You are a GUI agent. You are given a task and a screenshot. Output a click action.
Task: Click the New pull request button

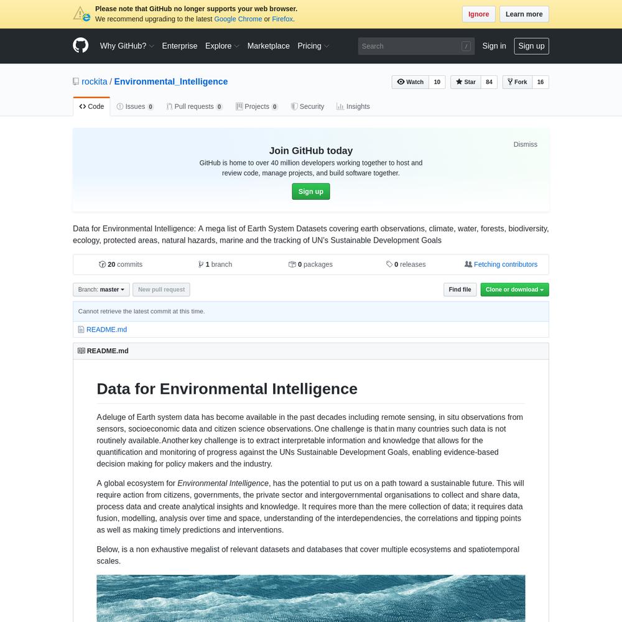162,290
